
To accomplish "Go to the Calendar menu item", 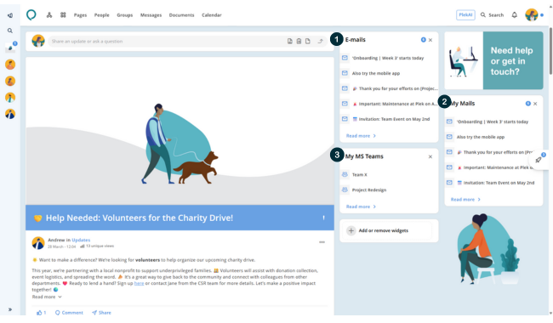I will point(212,15).
